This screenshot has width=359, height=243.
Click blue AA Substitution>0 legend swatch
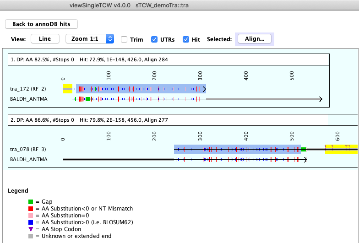click(x=31, y=222)
